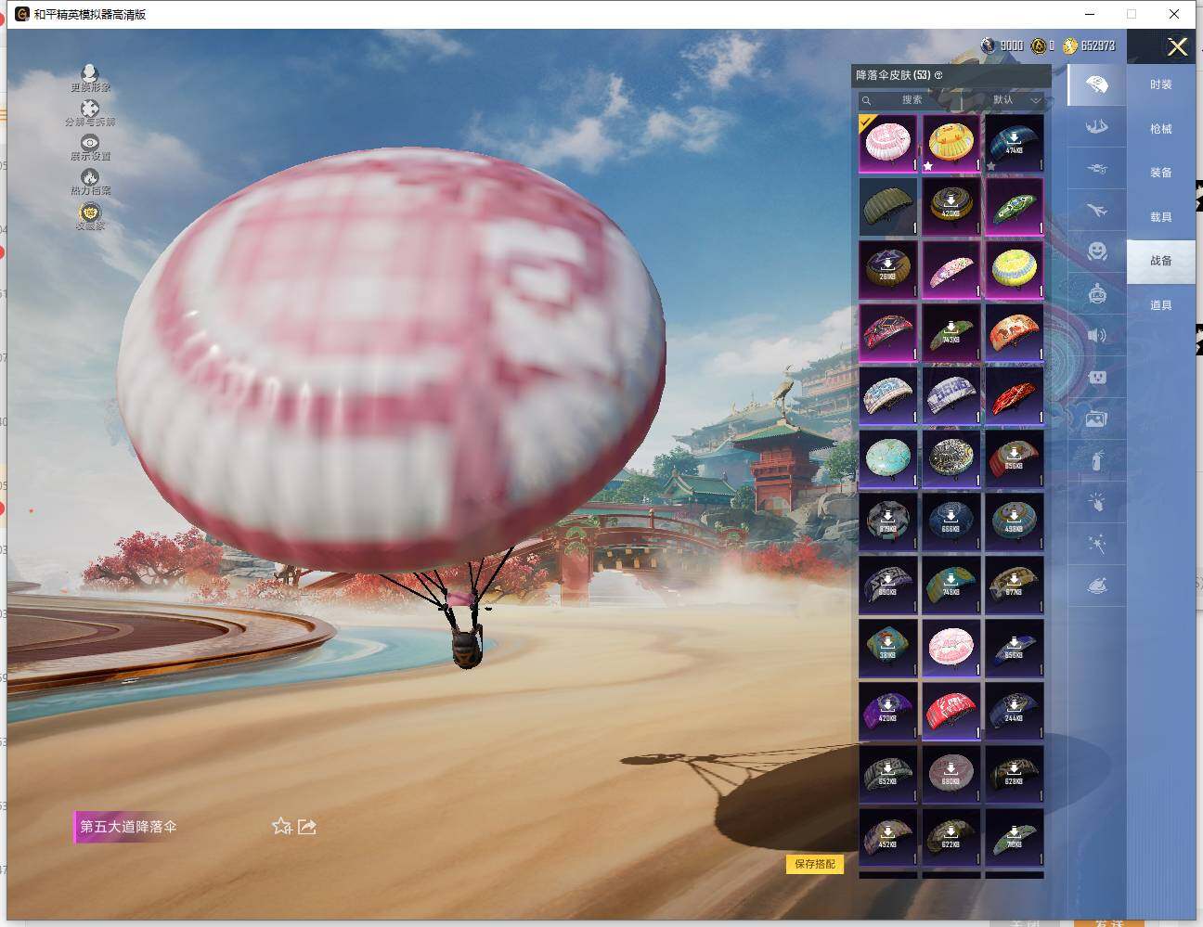
Task: Select the smiley emote category icon
Action: tap(1096, 251)
